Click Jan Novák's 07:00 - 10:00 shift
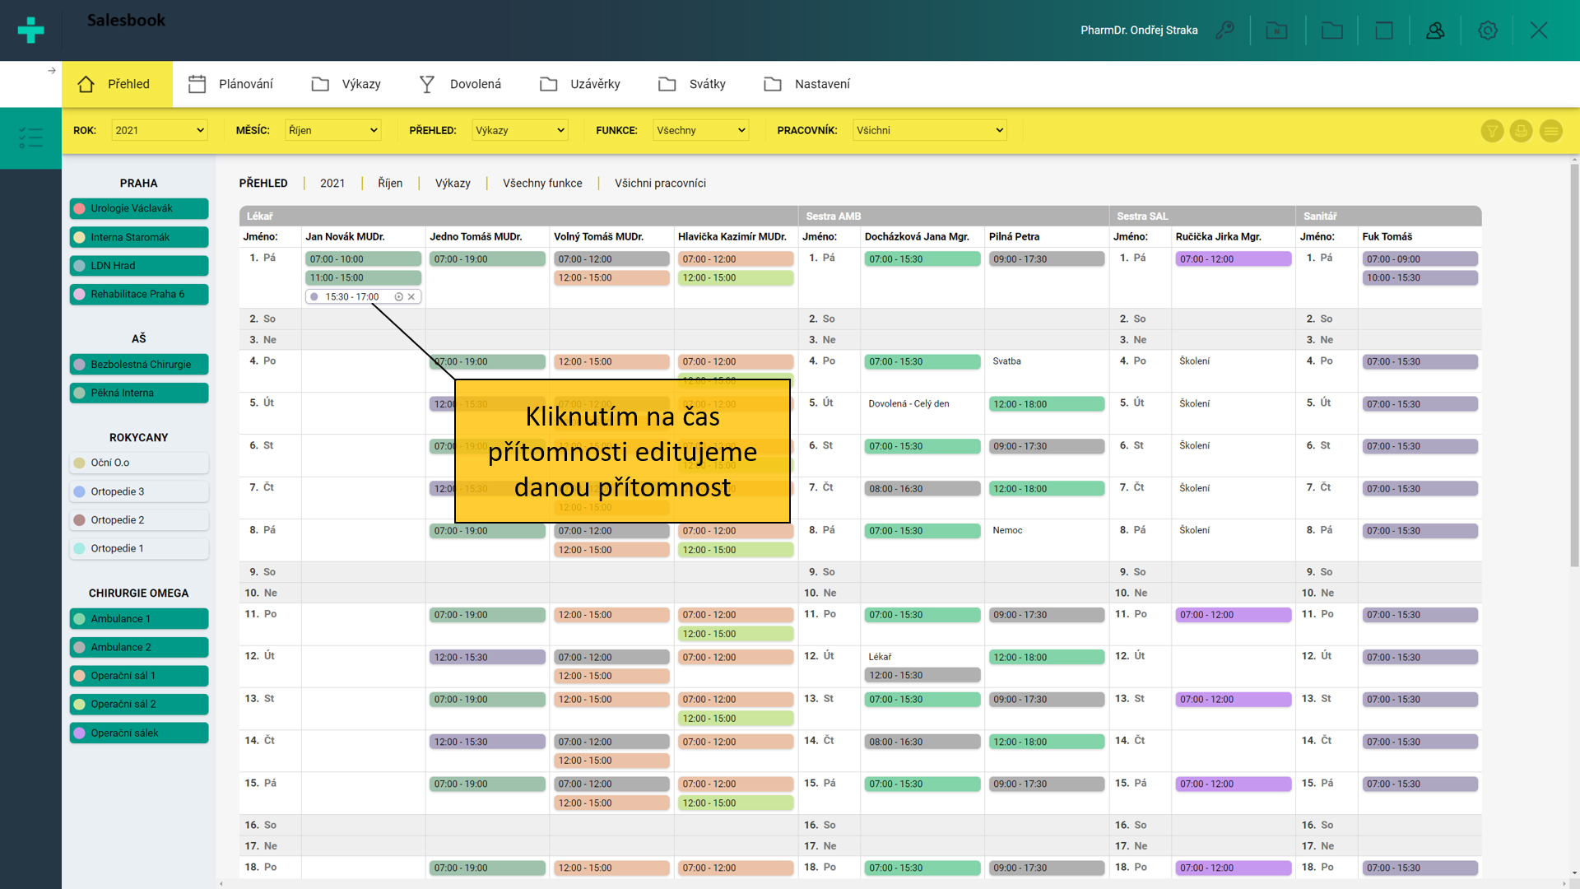The height and width of the screenshot is (889, 1580). point(363,259)
